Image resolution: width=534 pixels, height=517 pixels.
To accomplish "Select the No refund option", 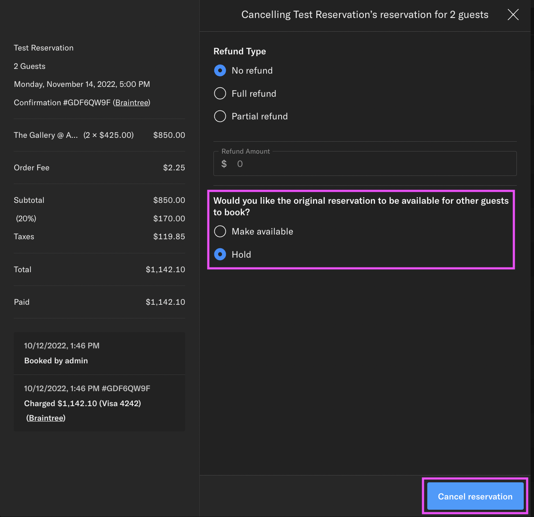I will [x=220, y=70].
